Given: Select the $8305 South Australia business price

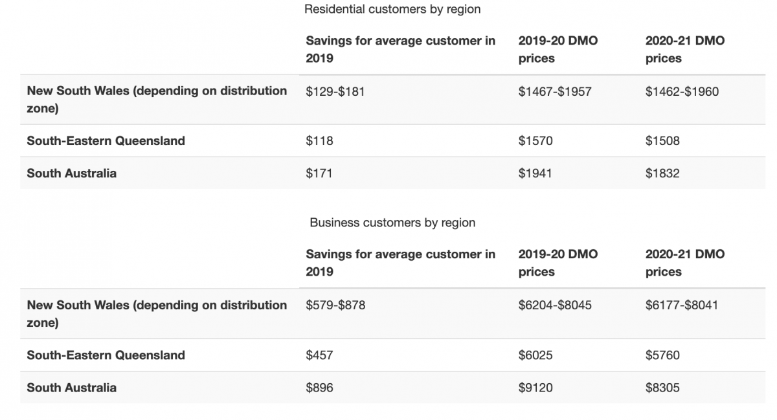Looking at the screenshot, I should click(662, 388).
